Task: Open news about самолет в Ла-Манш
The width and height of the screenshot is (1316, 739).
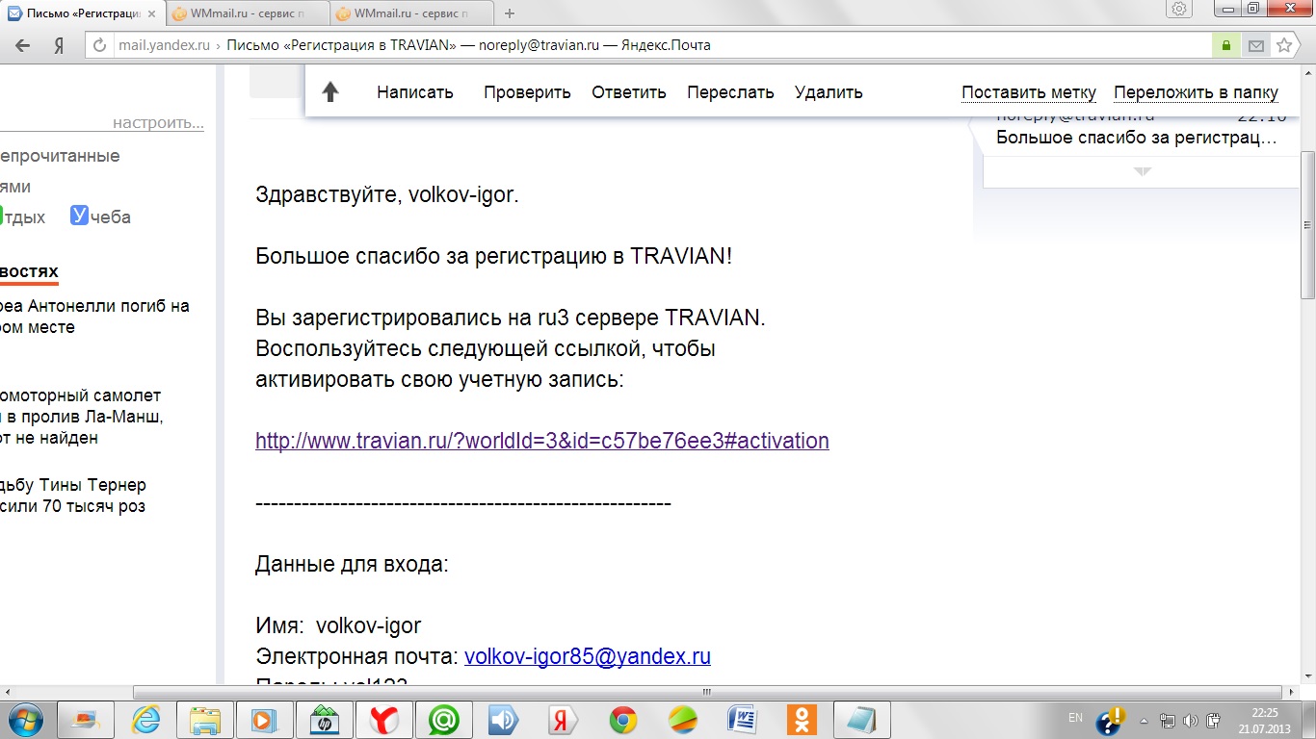Action: pos(81,417)
